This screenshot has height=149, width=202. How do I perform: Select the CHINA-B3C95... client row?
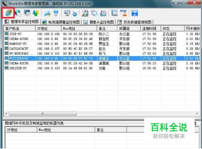pos(102,63)
